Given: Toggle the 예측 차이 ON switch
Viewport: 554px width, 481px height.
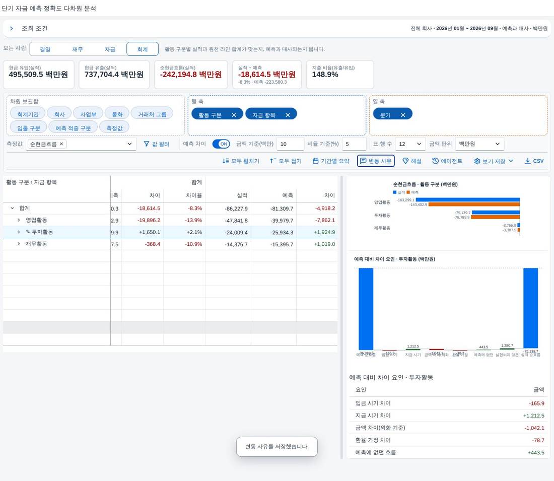Looking at the screenshot, I should pyautogui.click(x=221, y=144).
